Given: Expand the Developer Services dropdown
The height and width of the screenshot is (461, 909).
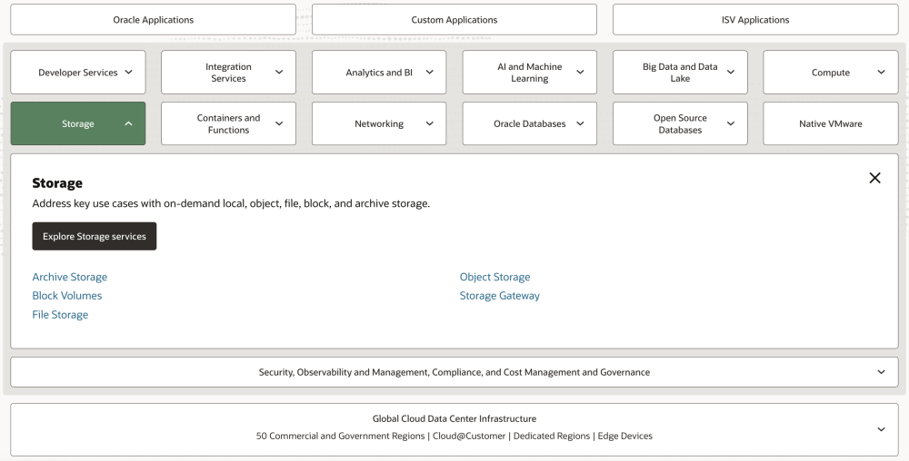Looking at the screenshot, I should point(78,73).
